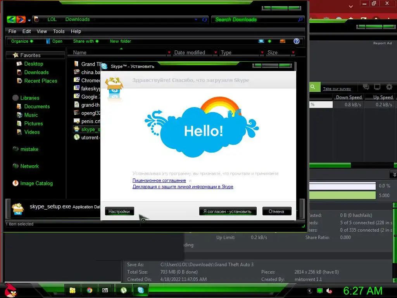Screen dimensions: 397x298
Task: Select Libraries in the navigation pane
Action: (26, 98)
